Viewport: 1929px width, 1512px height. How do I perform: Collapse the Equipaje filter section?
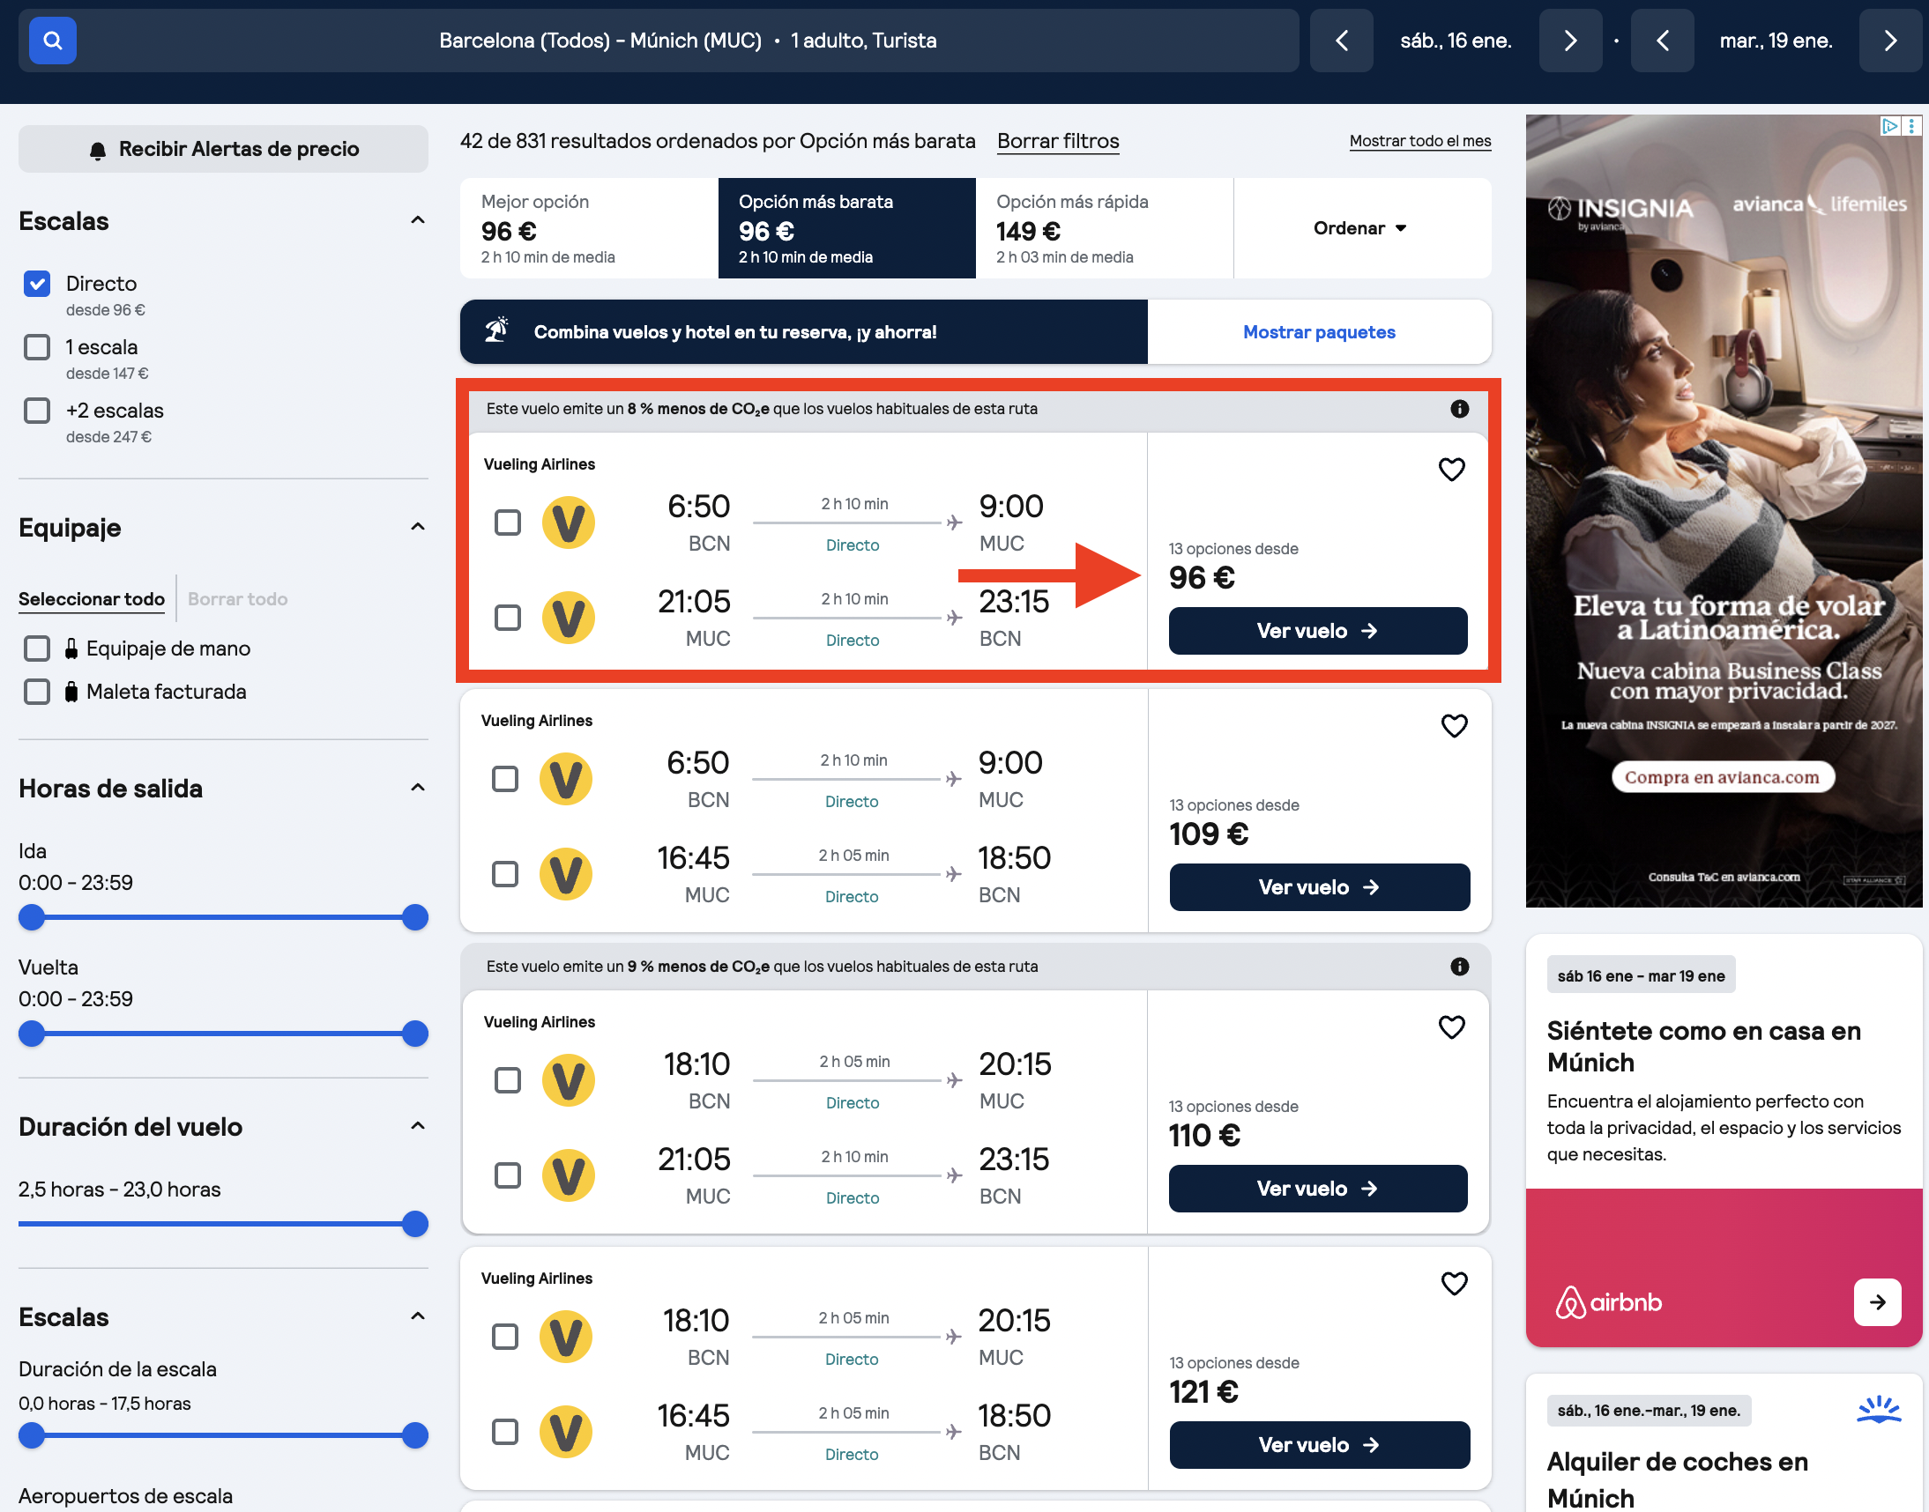[418, 527]
